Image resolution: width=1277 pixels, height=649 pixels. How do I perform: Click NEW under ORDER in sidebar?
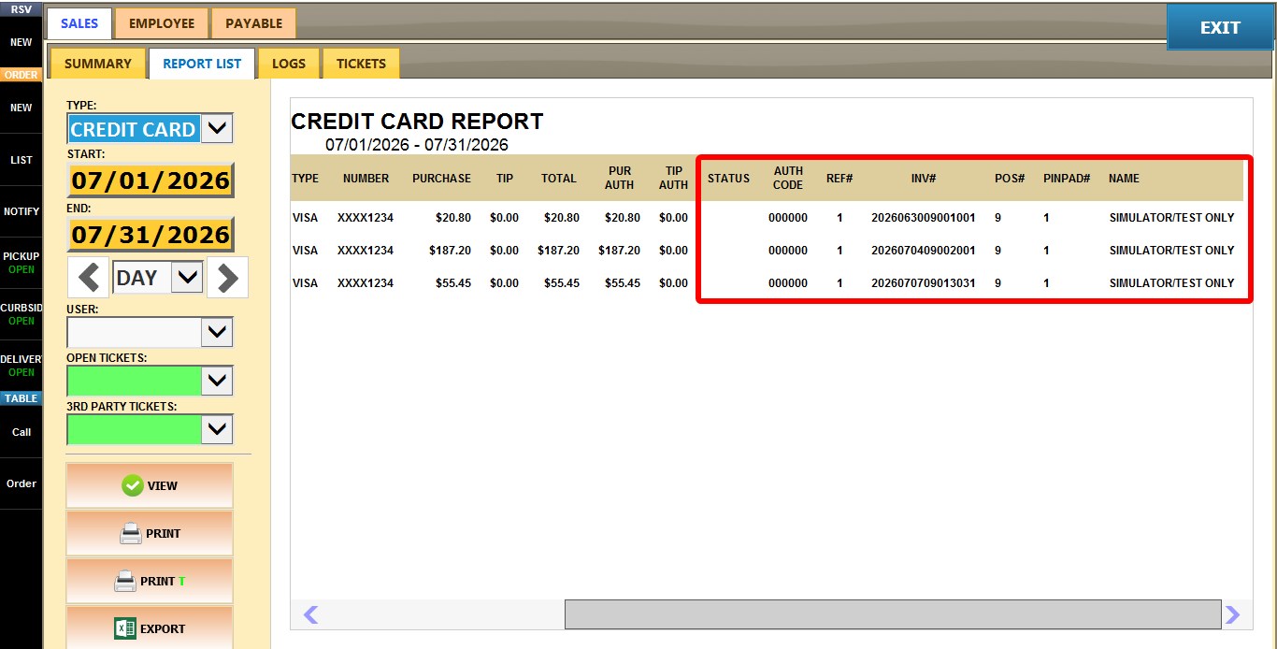tap(21, 108)
